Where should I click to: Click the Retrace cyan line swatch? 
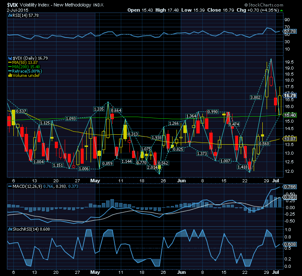[x=10, y=71]
